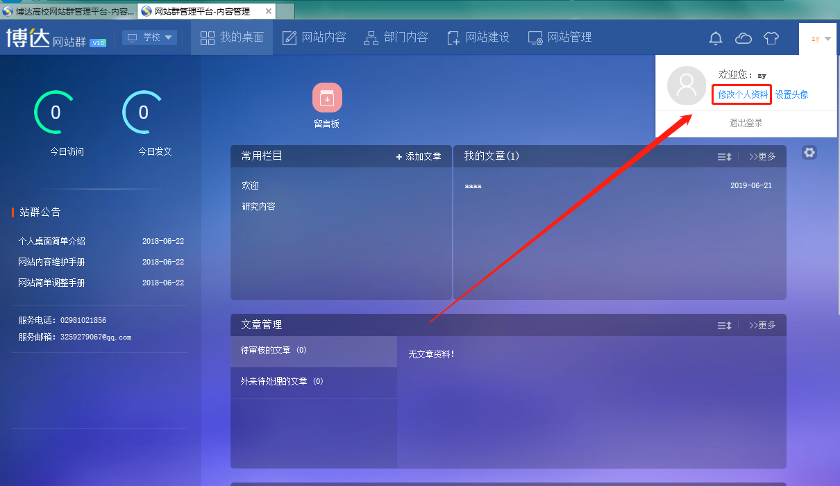Open the 个人桌面简单介绍 announcement
This screenshot has width=840, height=486.
(52, 242)
